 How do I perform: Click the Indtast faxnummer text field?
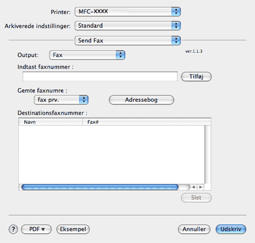pyautogui.click(x=100, y=77)
